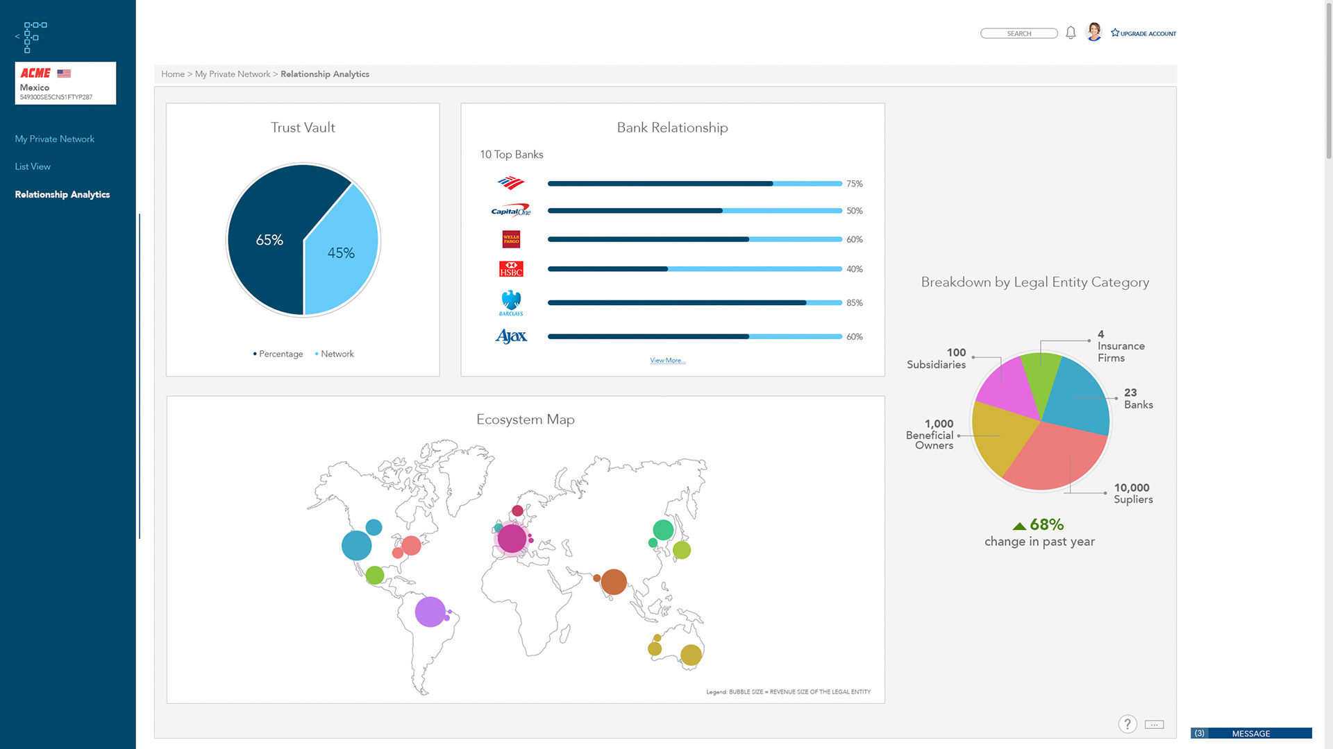Select the Wells Fargo bank logo
1333x749 pixels.
click(x=511, y=239)
